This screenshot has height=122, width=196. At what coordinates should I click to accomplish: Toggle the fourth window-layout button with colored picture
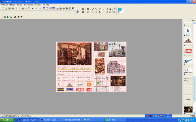(54, 9)
